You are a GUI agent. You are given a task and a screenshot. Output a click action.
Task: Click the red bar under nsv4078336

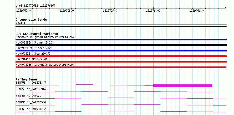(x=121, y=67)
